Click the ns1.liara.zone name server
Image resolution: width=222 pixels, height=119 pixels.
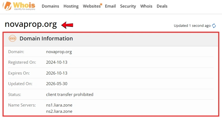[x=59, y=105]
